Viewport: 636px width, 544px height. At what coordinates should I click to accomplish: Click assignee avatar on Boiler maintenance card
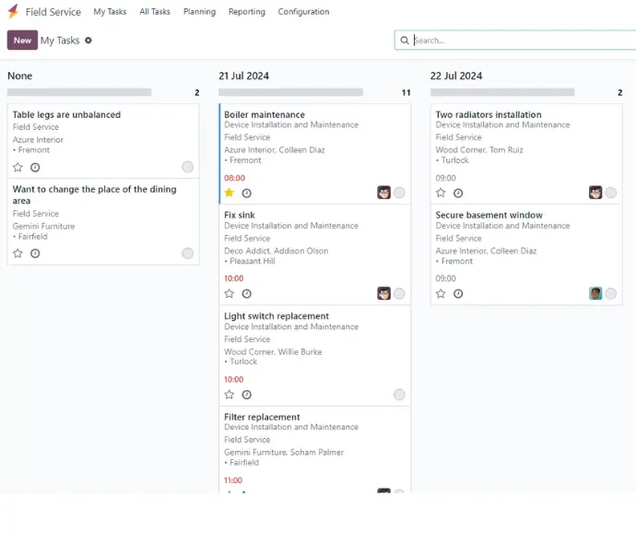(x=383, y=193)
